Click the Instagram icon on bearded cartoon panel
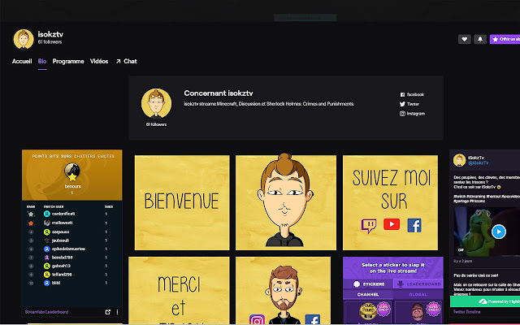 click(257, 320)
